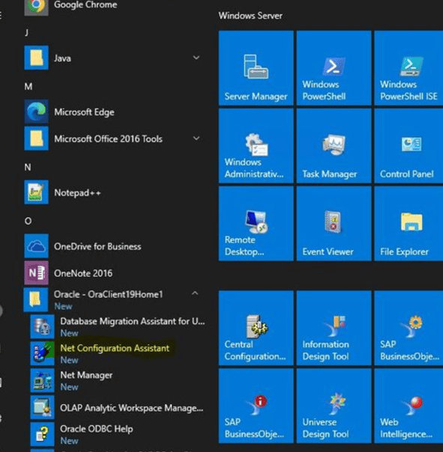Open OneDrive for Business icon
Image resolution: width=443 pixels, height=452 pixels.
pos(37,246)
